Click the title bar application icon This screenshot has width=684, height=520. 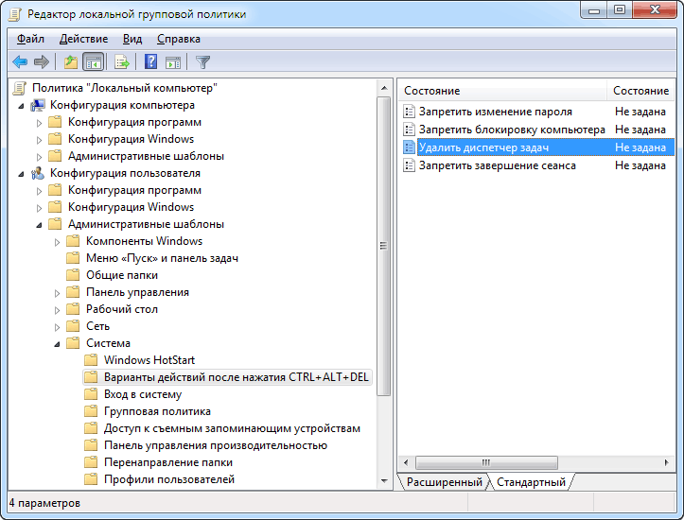pos(15,14)
